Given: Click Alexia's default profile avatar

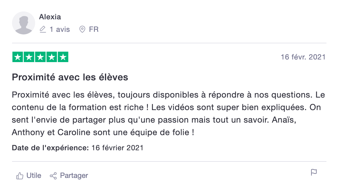Looking at the screenshot, I should point(24,23).
